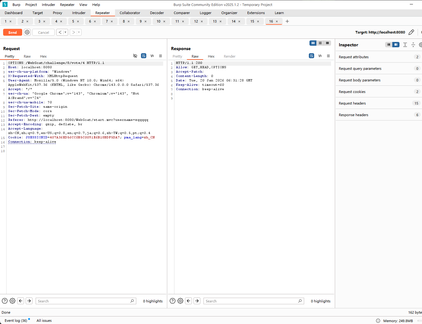Screen dimensions: 422x324
Task: Toggle hidden-characters eye icon in Request
Action: click(135, 56)
